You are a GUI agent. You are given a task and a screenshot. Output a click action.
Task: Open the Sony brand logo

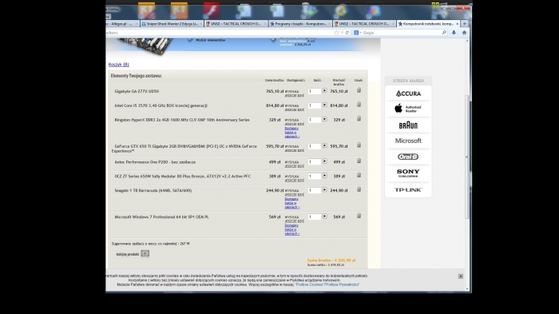point(408,173)
